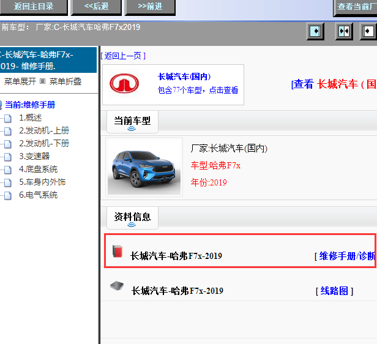
Task: Click the split-center panel layout icon
Action: (x=344, y=31)
